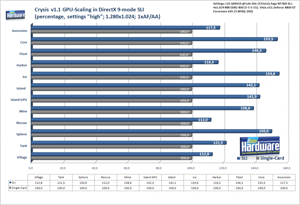Select the 'Island' y-axis label
Viewport: 300px width, 205px height.
21,88
